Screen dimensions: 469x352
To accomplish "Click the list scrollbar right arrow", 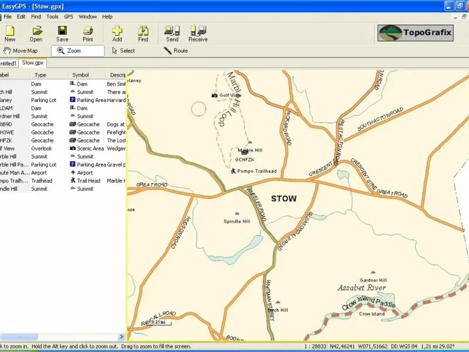I will (121, 337).
